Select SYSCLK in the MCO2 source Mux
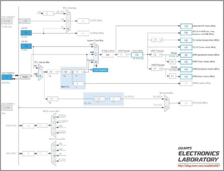 [x=54, y=117]
